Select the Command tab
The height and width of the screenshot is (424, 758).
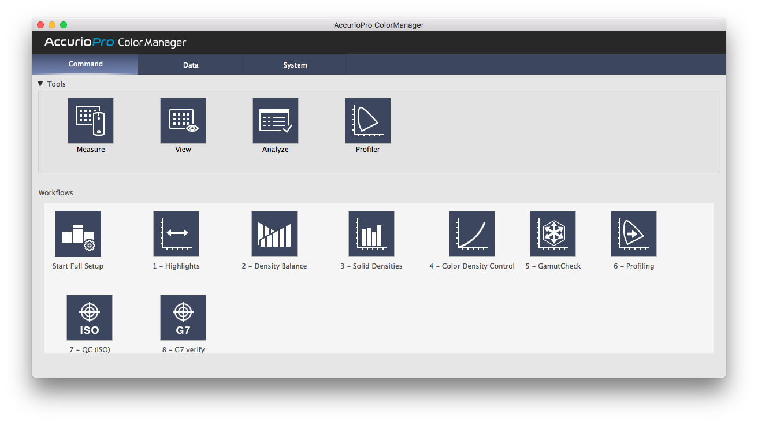coord(86,64)
